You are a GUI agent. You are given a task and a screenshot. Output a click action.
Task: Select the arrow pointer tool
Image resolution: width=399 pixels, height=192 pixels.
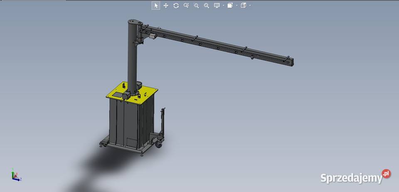point(156,5)
